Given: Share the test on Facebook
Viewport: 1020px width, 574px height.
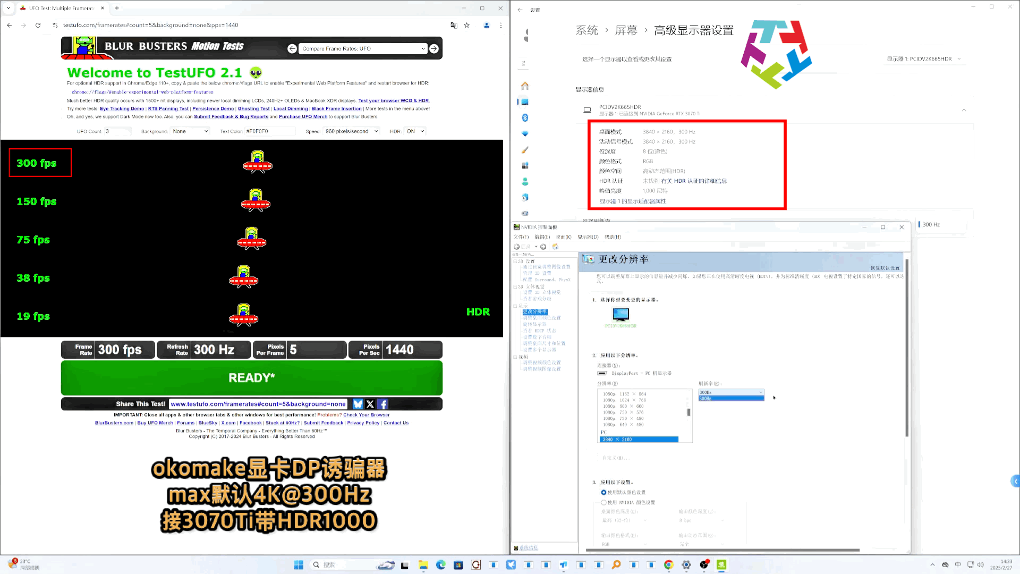Looking at the screenshot, I should pos(383,404).
